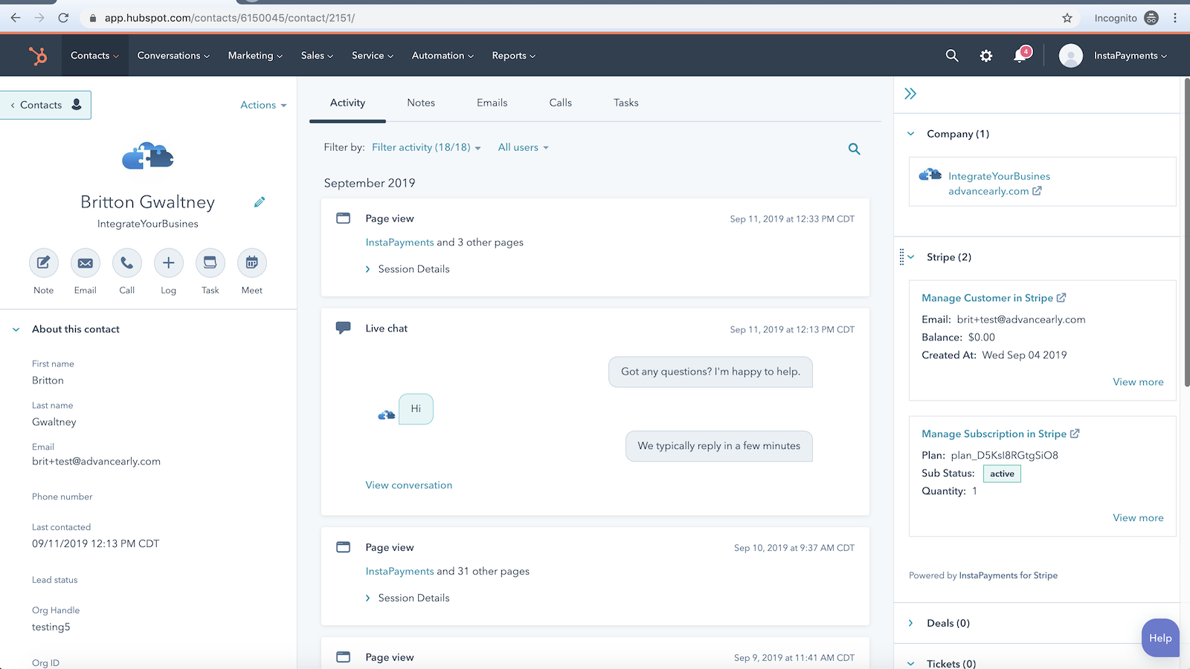Open the search magnifier in top navigation
This screenshot has height=669, width=1190.
click(x=952, y=56)
